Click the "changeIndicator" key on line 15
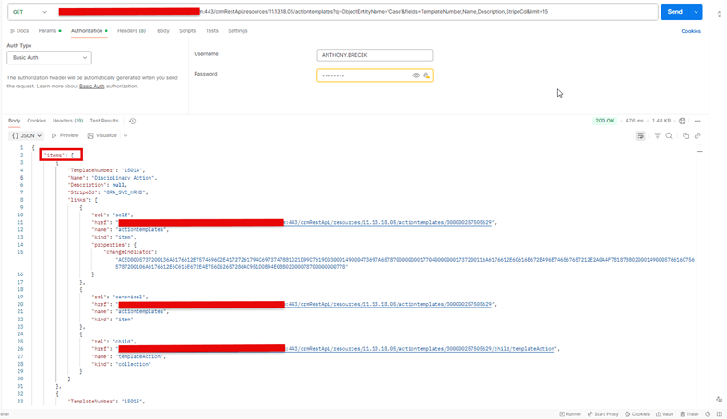 coord(128,252)
